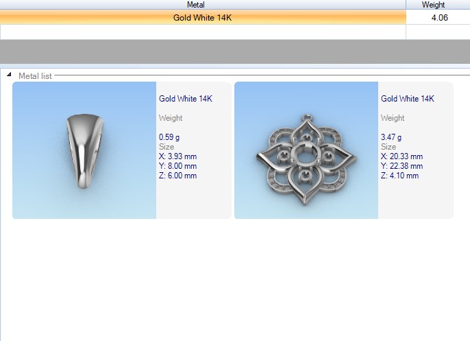The image size is (470, 341).
Task: Click the Y: 22.38 mm dimension
Action: tap(401, 166)
